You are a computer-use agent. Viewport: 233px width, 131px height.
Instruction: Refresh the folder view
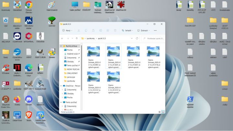[x=137, y=38]
